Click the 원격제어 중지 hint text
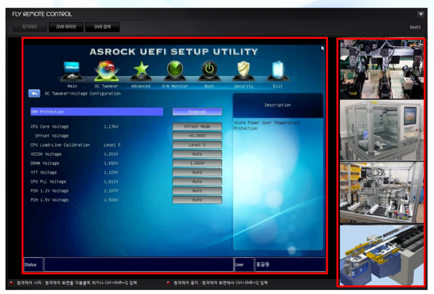The width and height of the screenshot is (434, 294). (x=220, y=283)
